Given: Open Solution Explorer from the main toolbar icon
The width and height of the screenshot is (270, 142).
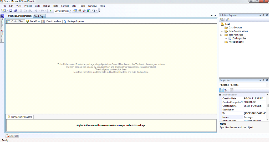Looking at the screenshot, I should click(x=75, y=11).
